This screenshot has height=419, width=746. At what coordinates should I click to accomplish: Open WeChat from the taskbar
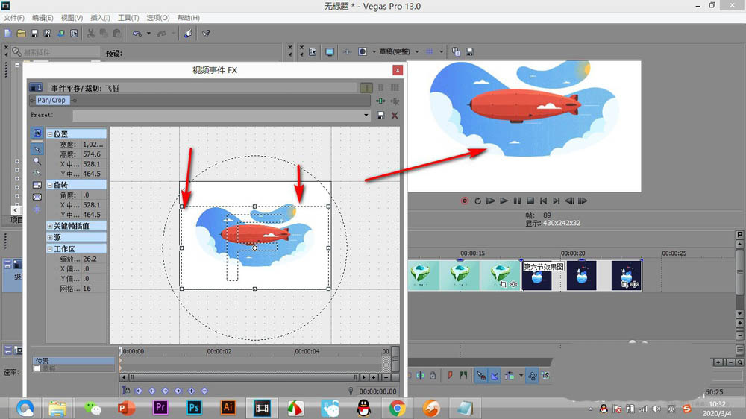[x=93, y=408]
